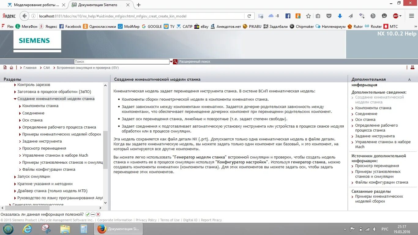The image size is (418, 235).
Task: Open File Explorer folder on taskbar
Action: 65,229
